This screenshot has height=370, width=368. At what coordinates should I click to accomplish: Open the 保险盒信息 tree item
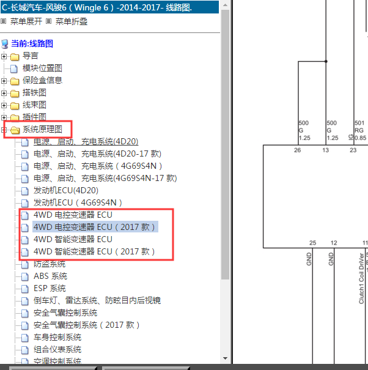42,81
